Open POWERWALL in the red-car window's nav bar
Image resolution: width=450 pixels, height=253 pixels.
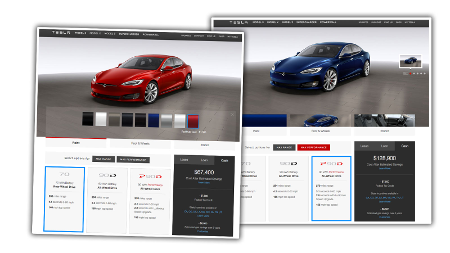[151, 34]
